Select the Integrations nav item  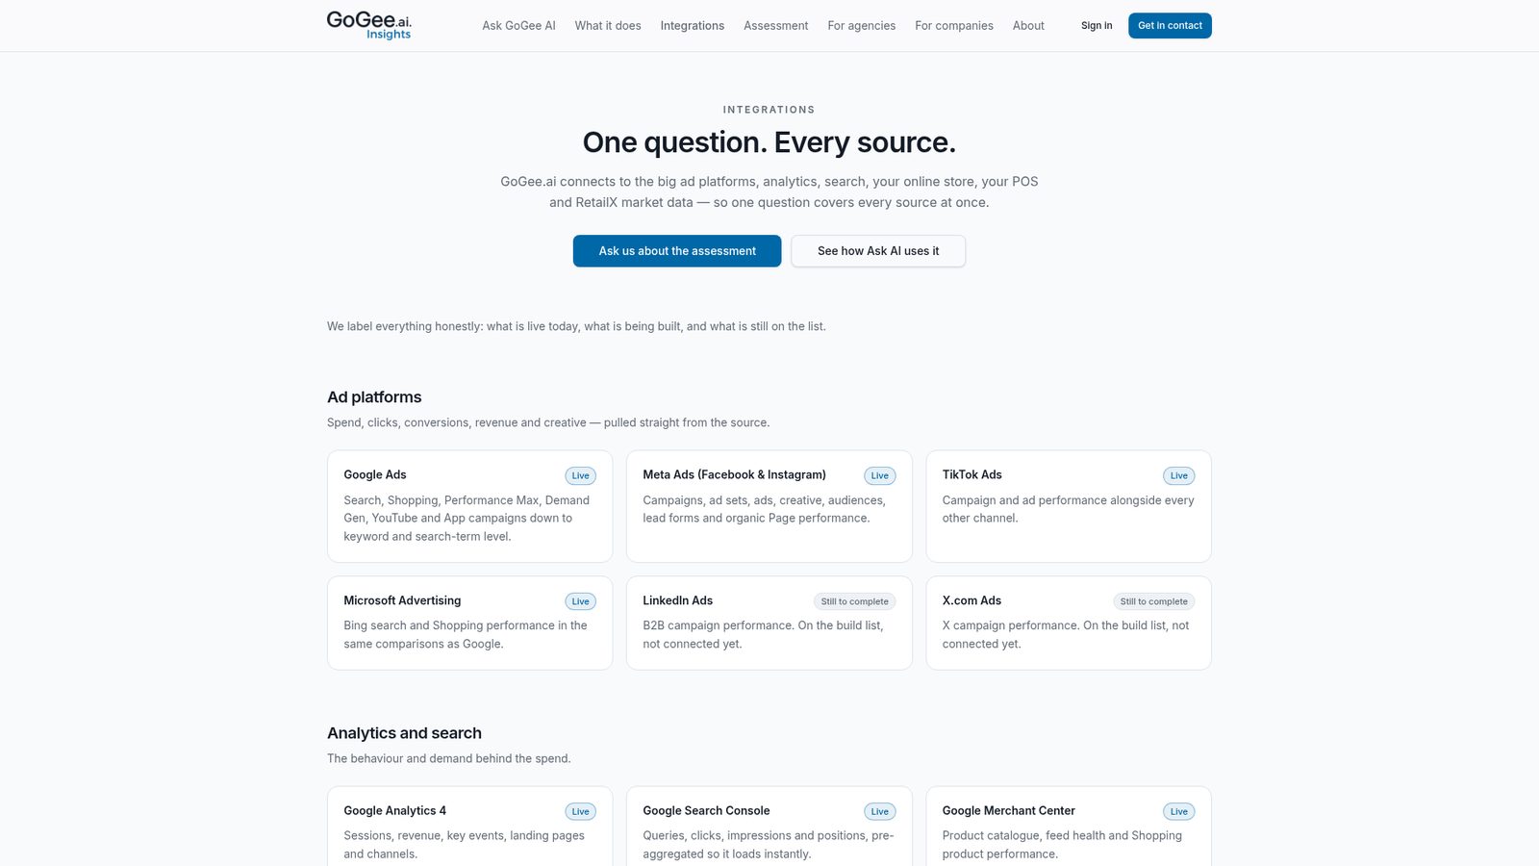693,26
